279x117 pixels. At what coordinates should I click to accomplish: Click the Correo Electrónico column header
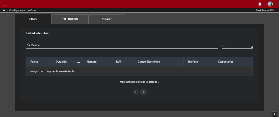pyautogui.click(x=149, y=62)
